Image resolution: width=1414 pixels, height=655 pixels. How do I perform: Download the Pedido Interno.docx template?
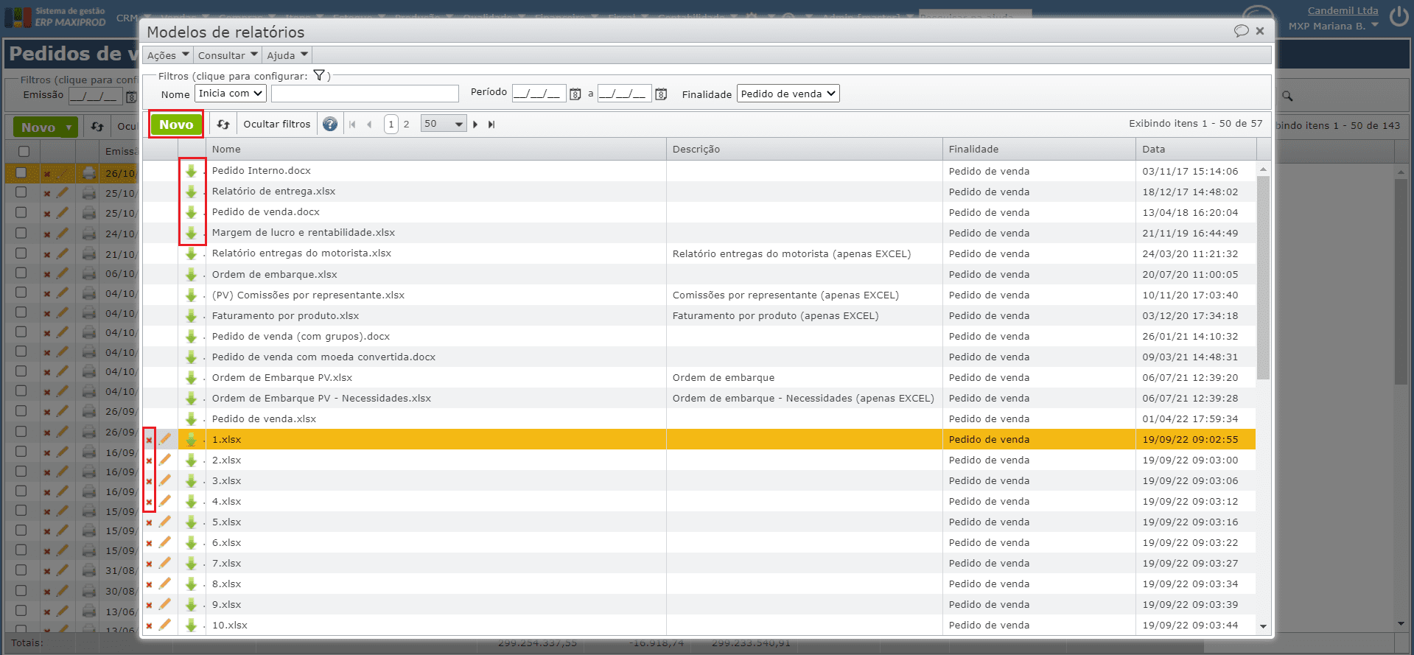coord(191,171)
